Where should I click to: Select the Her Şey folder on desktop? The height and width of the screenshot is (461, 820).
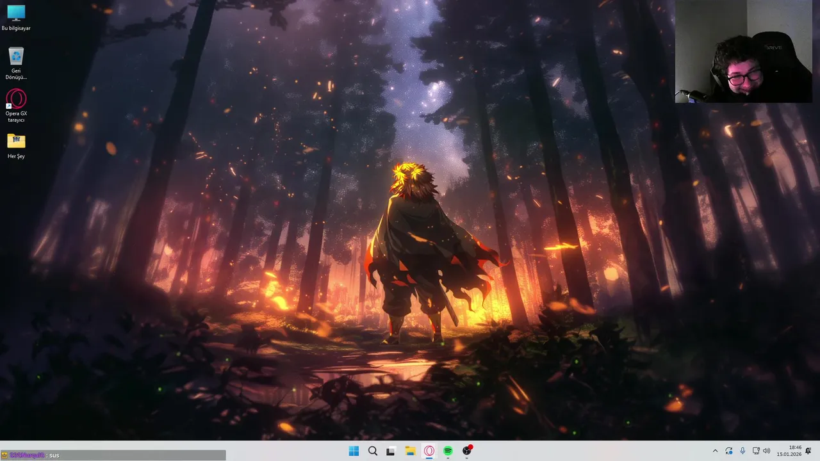pyautogui.click(x=16, y=145)
